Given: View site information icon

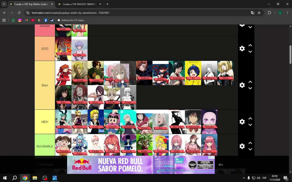Looking at the screenshot, I should tap(28, 13).
